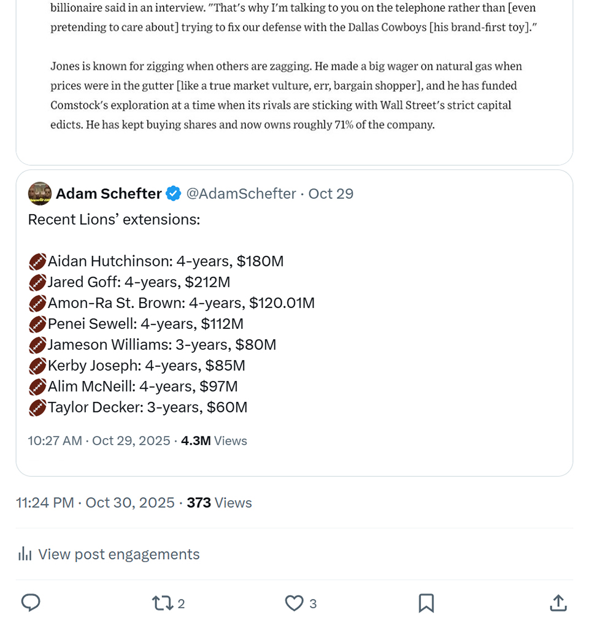Like the post with heart icon
Screen dimensions: 589x629
click(x=294, y=603)
